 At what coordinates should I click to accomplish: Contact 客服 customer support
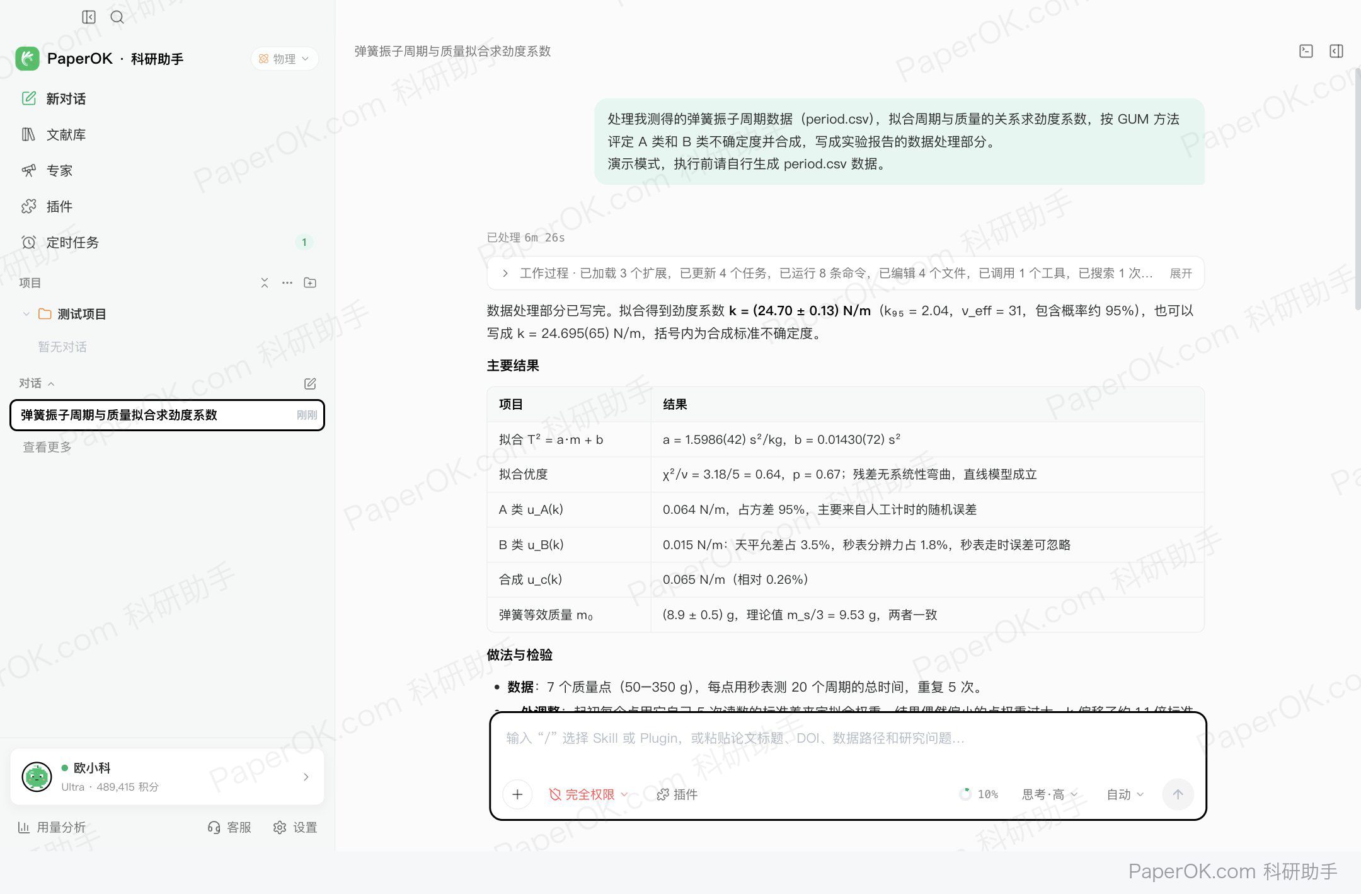tap(229, 827)
